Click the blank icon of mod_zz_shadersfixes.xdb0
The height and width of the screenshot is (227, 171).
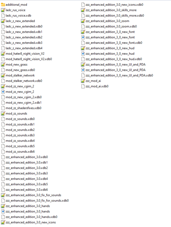pos(3,108)
